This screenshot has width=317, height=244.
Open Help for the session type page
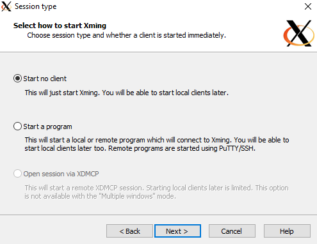click(x=287, y=231)
